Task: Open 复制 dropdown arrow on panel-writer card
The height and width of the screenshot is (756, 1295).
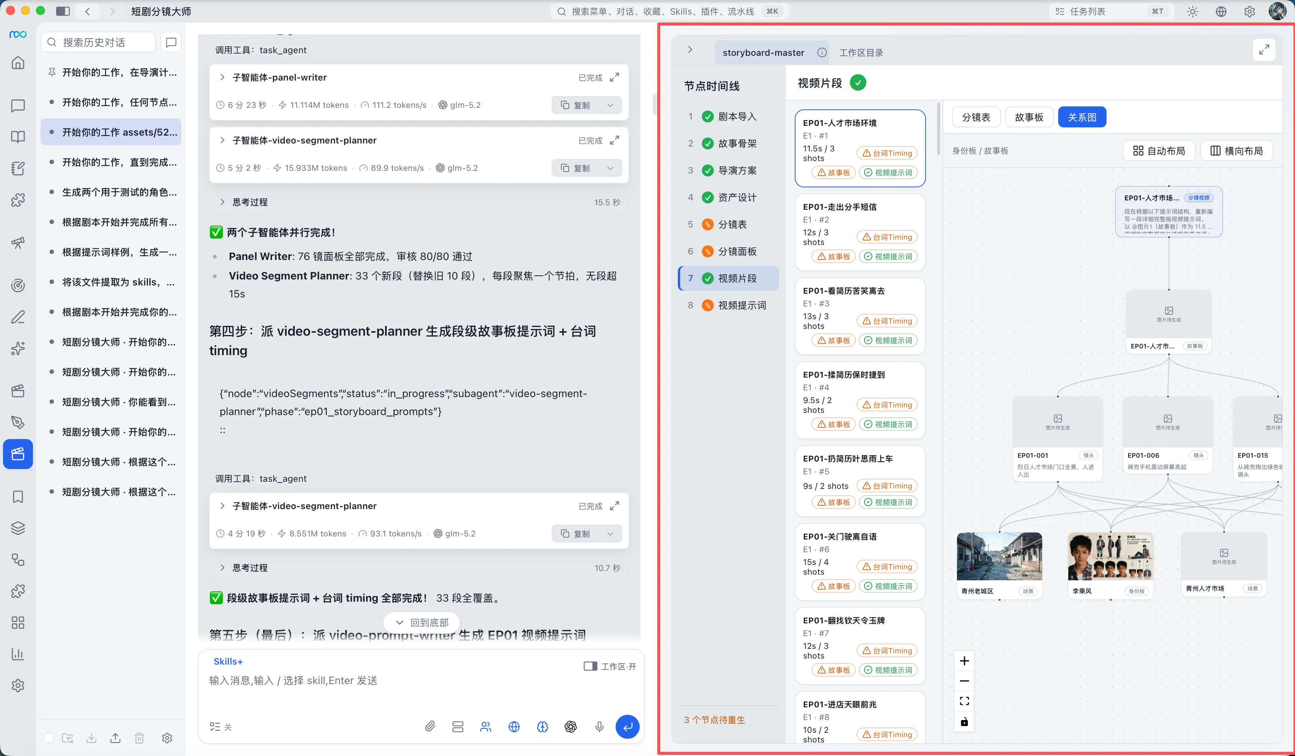Action: click(610, 105)
